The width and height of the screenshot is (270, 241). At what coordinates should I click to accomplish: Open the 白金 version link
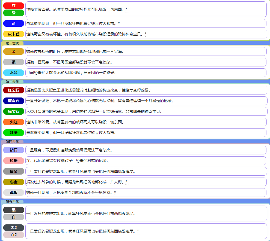[x=14, y=172]
